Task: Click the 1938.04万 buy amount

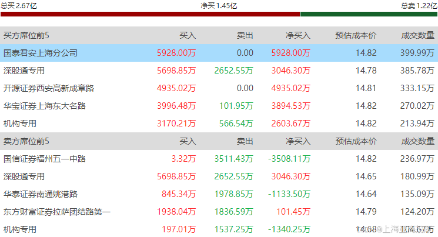Action: tap(176, 212)
